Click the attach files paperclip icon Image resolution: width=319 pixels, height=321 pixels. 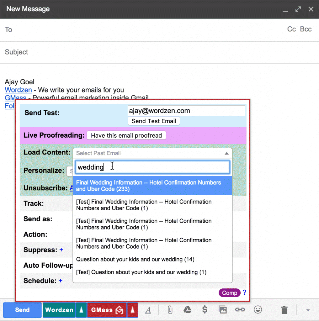coord(170,310)
